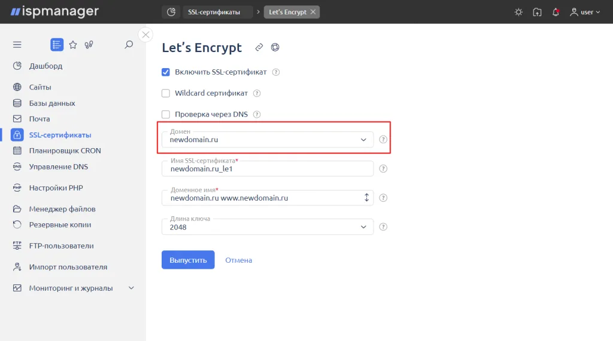Screen dimensions: 613x341
Task: Show help for Длина ключа
Action: click(383, 227)
